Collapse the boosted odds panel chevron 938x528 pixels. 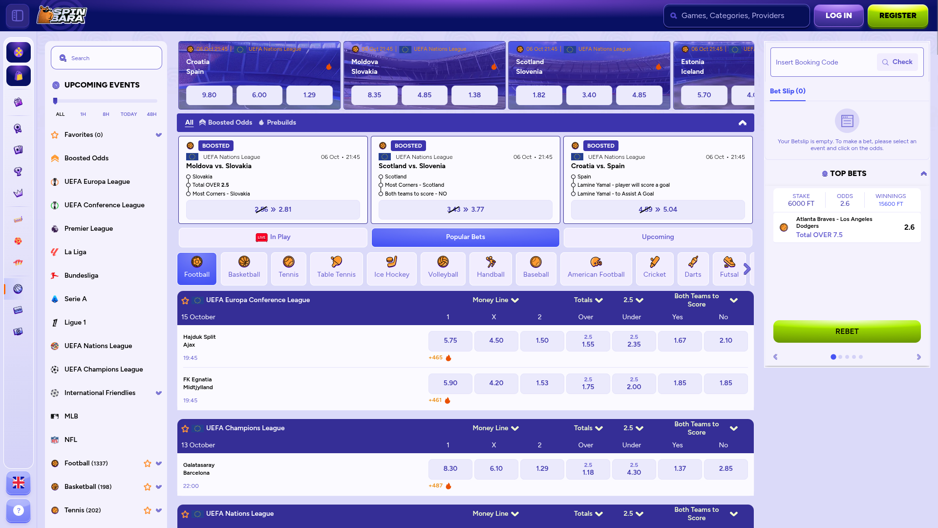743,123
